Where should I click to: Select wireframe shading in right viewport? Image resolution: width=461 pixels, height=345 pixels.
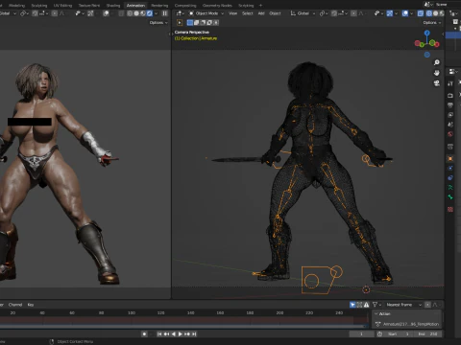point(429,13)
